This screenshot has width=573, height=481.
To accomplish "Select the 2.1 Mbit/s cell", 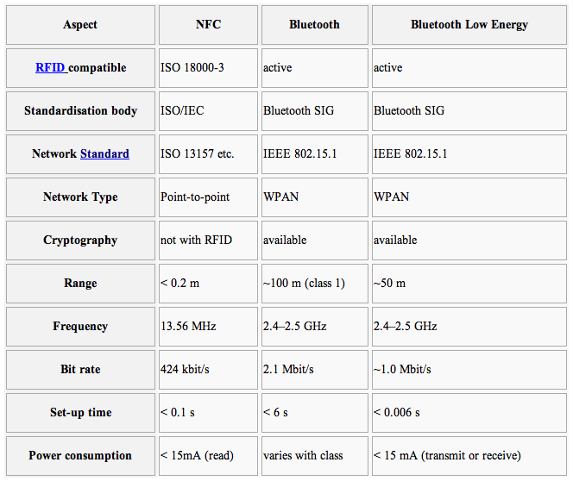I will 288,370.
